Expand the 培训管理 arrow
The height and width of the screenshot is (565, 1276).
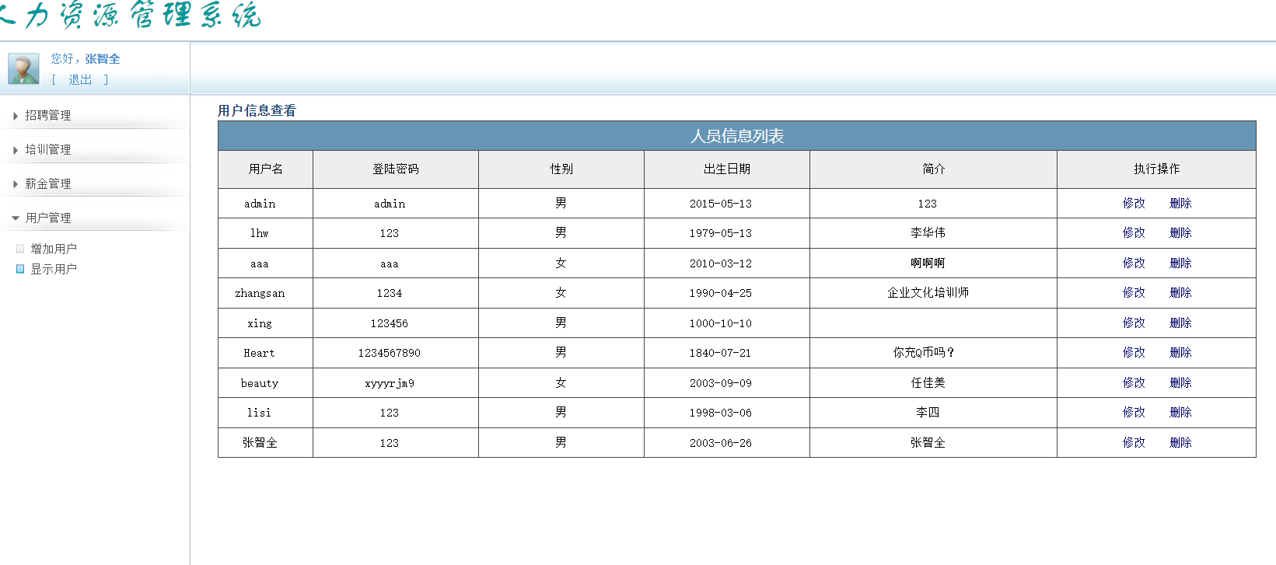pos(16,150)
